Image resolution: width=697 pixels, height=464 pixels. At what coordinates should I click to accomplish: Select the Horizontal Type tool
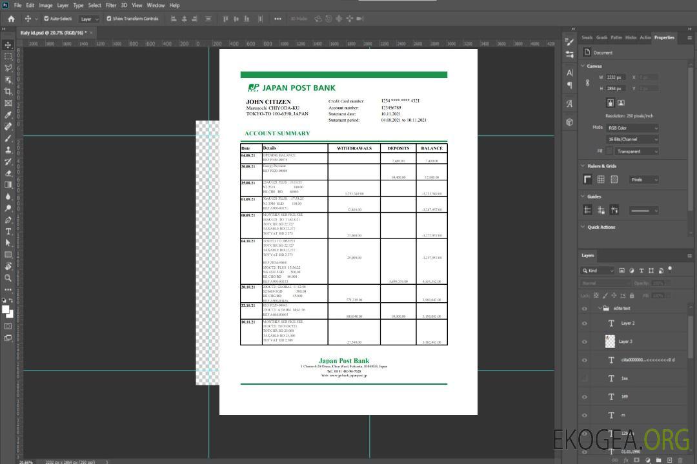(8, 231)
